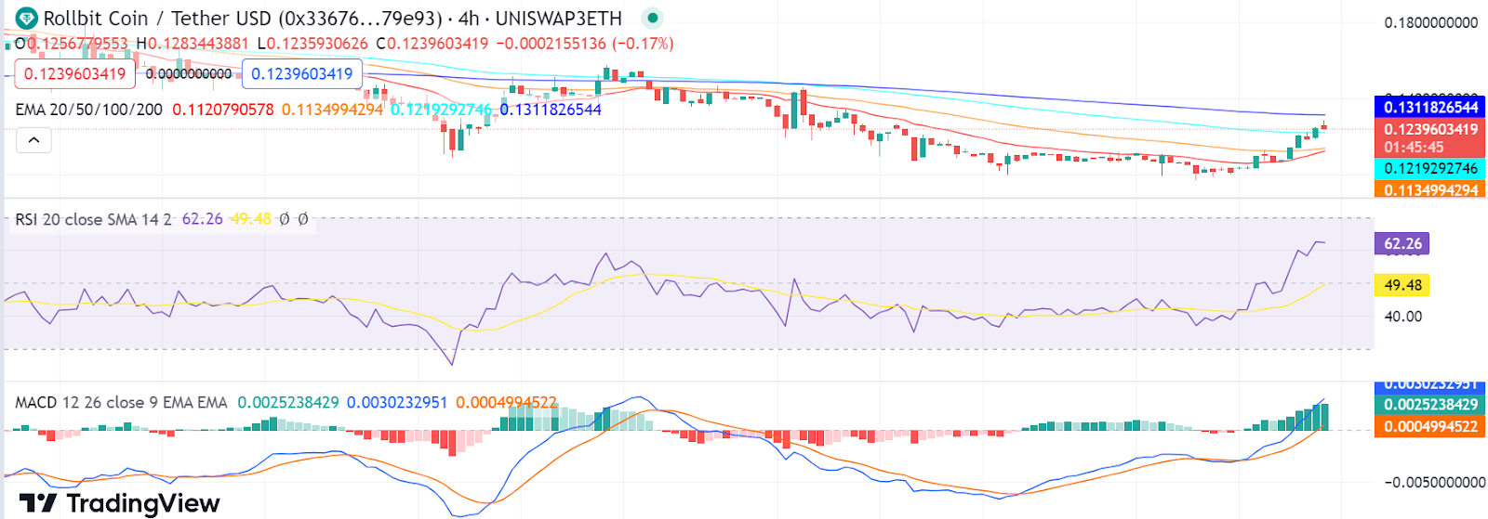Click the −0.0050000000 MACD axis label

(1435, 483)
